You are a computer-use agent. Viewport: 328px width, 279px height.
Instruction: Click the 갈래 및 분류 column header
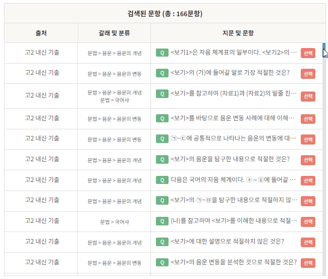tap(114, 33)
